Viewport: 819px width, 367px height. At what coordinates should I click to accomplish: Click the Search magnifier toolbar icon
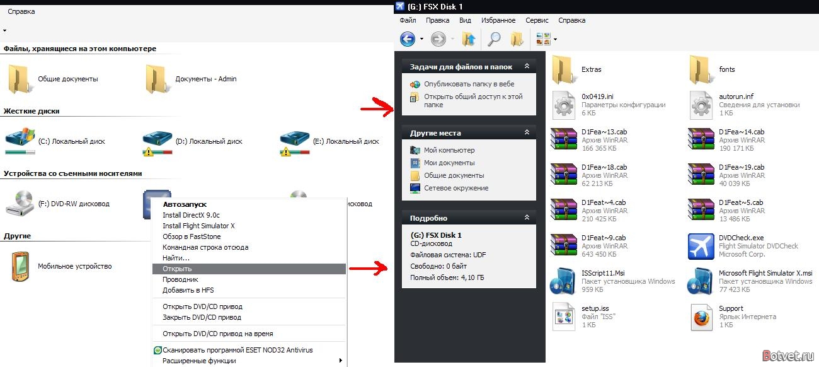click(495, 39)
